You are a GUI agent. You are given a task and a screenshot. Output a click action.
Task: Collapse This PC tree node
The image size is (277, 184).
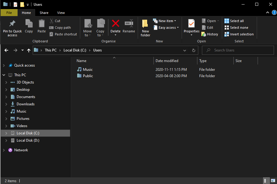(x=4, y=75)
